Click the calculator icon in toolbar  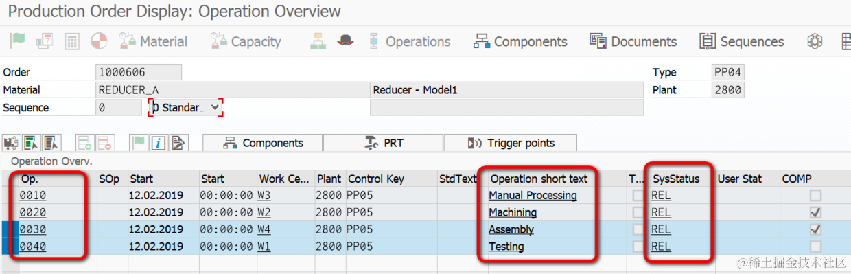click(72, 41)
